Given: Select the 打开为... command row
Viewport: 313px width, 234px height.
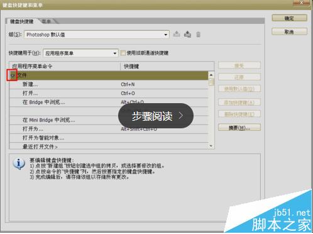Looking at the screenshot, I should point(109,129).
